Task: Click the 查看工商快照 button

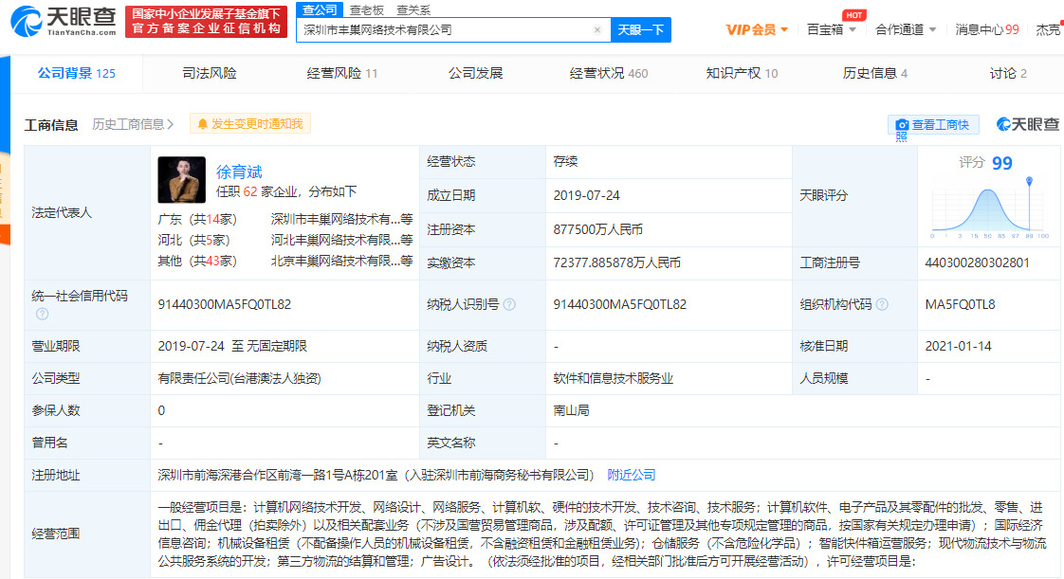Action: point(933,125)
